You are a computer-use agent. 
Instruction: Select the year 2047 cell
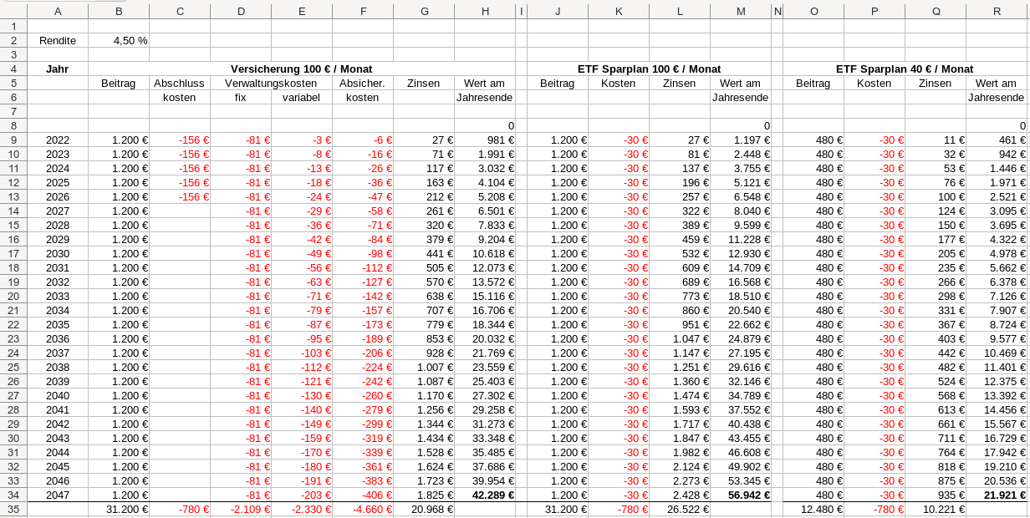(58, 495)
